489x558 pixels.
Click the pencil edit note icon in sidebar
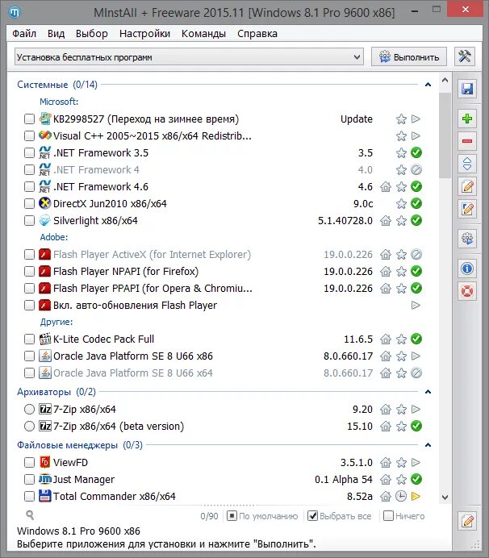click(467, 186)
